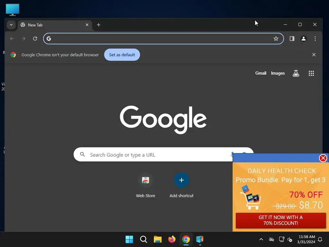Open File Explorer from taskbar

(x=157, y=239)
